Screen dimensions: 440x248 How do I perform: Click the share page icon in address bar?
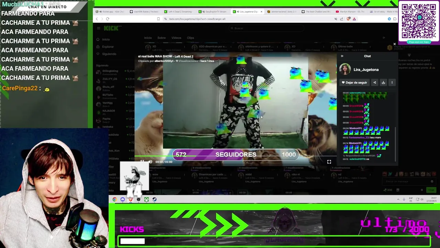341,19
